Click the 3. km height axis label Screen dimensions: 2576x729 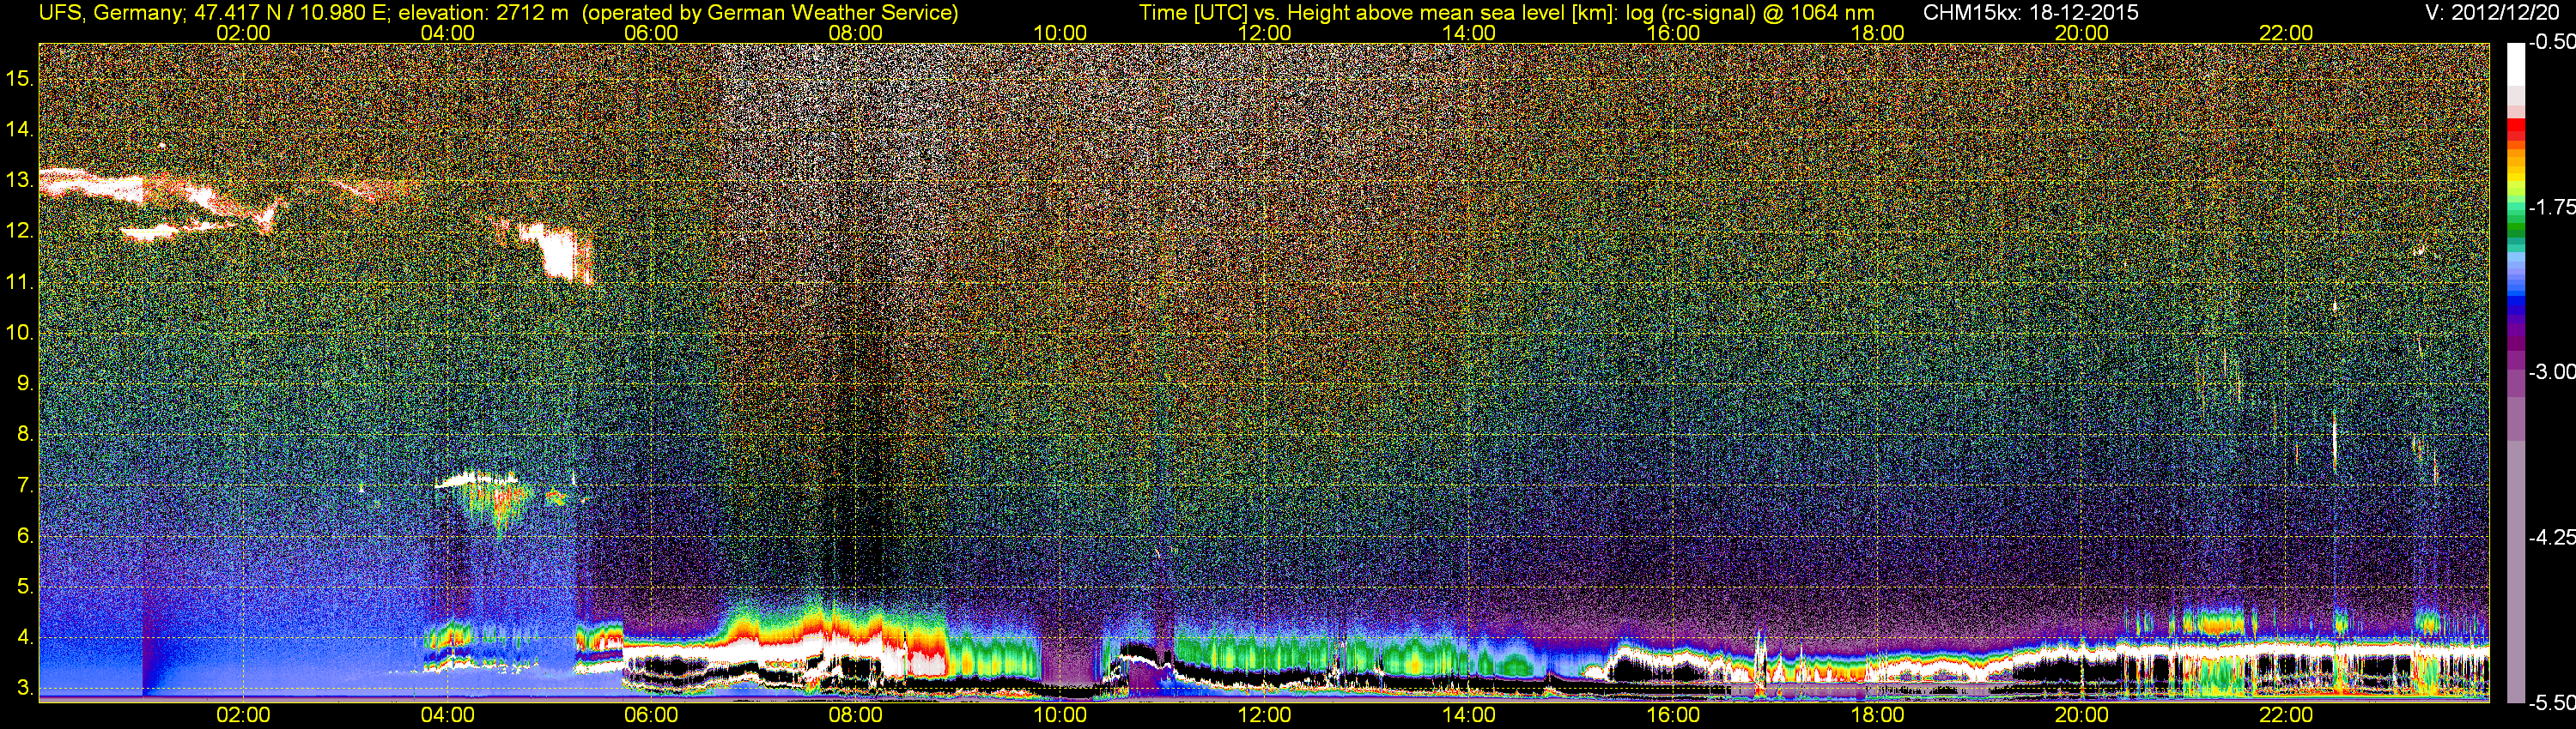pyautogui.click(x=25, y=688)
